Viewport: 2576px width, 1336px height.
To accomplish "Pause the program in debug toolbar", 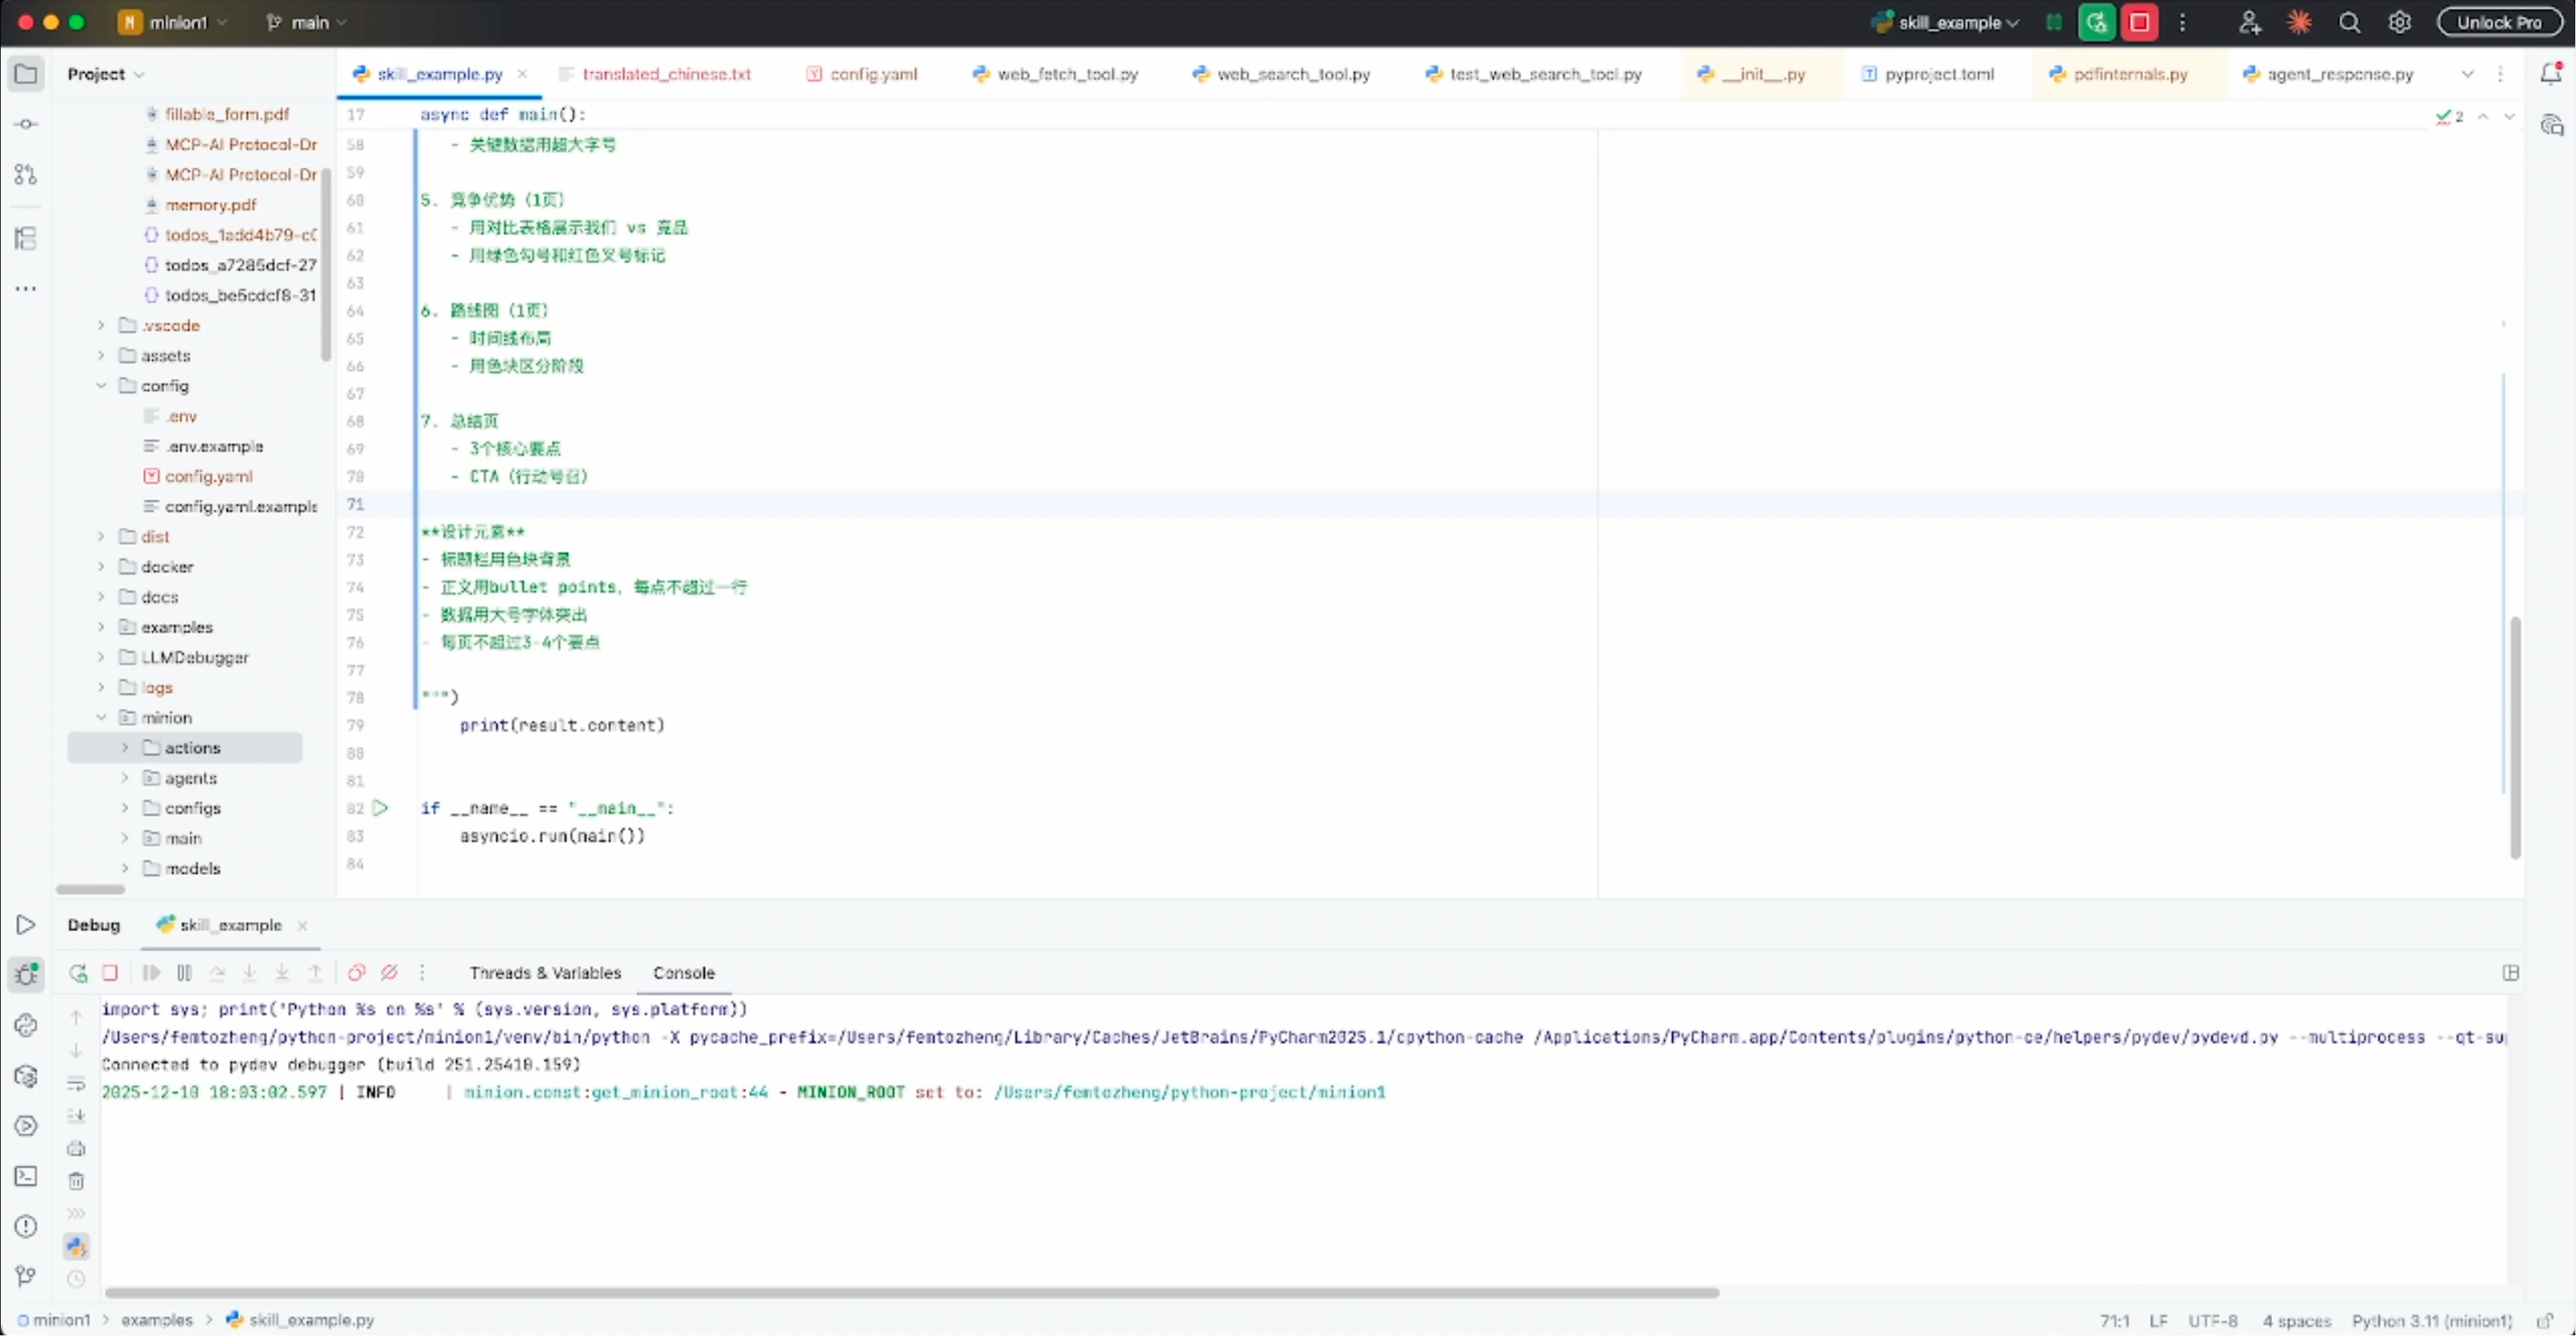I will pyautogui.click(x=184, y=972).
